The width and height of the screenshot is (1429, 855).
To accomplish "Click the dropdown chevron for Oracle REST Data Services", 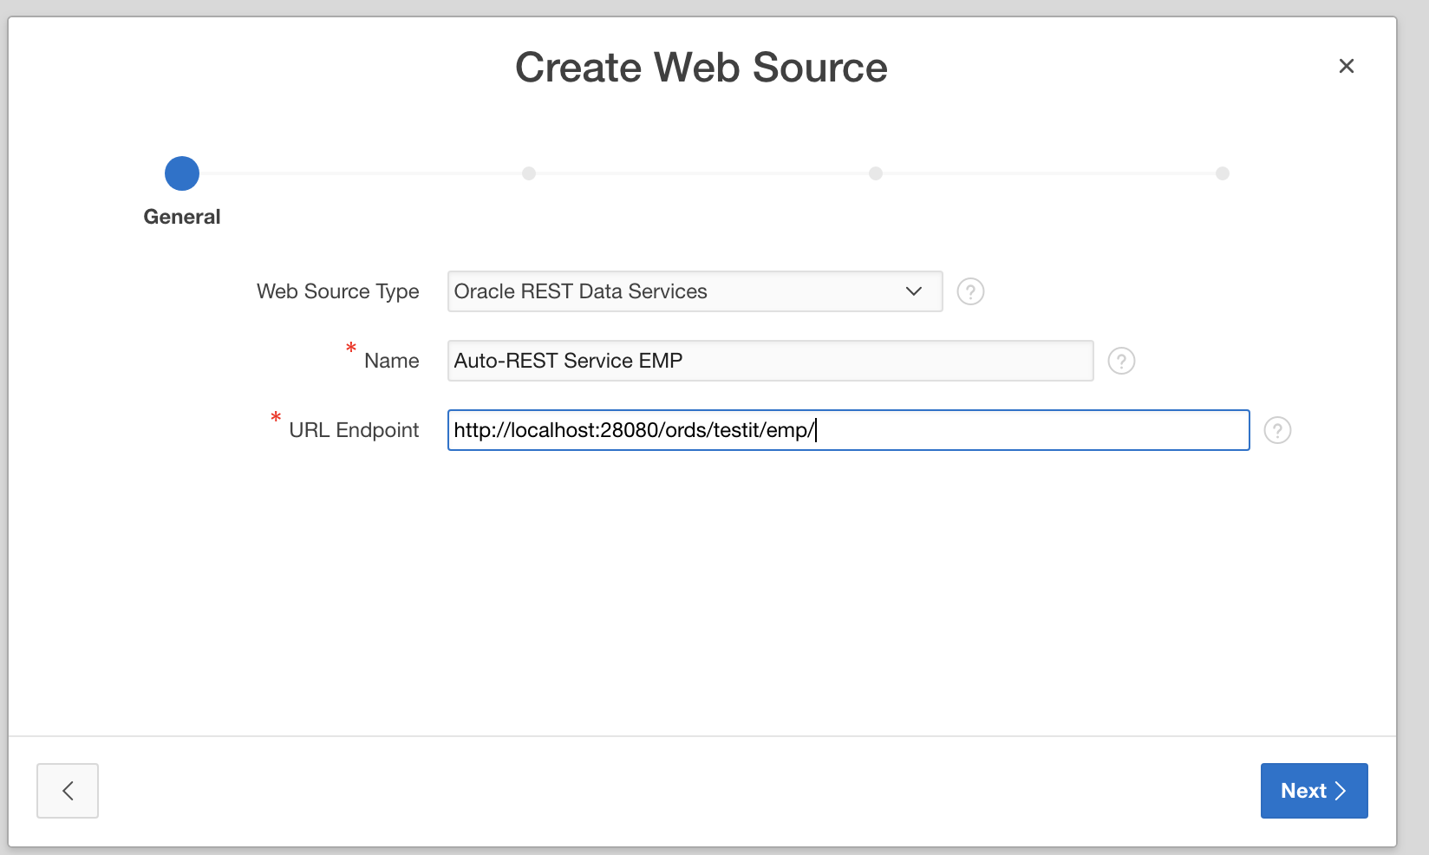I will [x=913, y=291].
